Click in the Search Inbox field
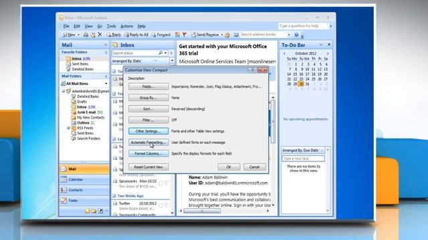This screenshot has width=428, height=240. coord(134,53)
